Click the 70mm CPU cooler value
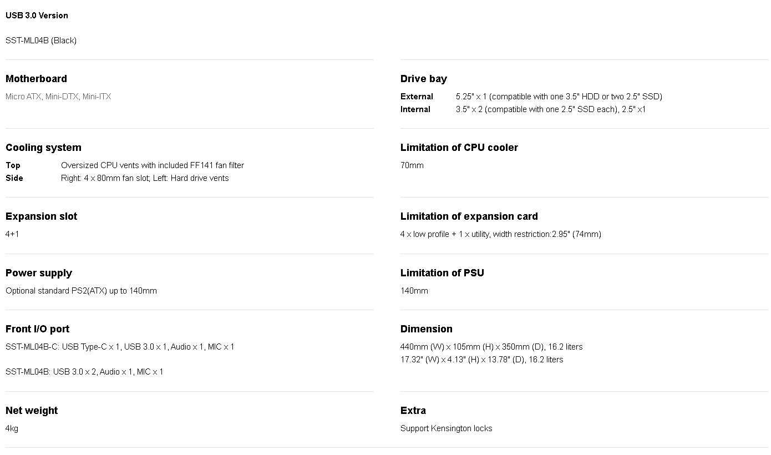Image resolution: width=771 pixels, height=455 pixels. tap(412, 165)
